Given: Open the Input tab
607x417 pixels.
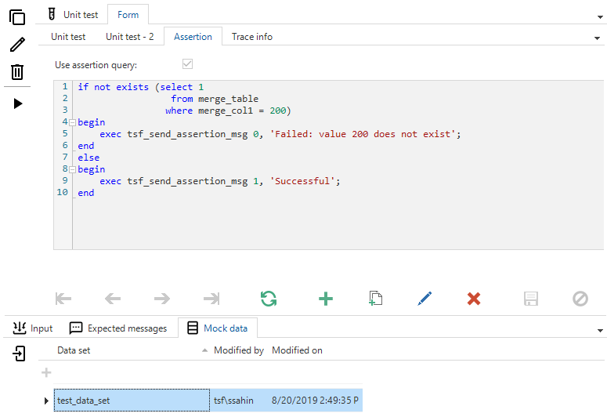Looking at the screenshot, I should coord(33,328).
